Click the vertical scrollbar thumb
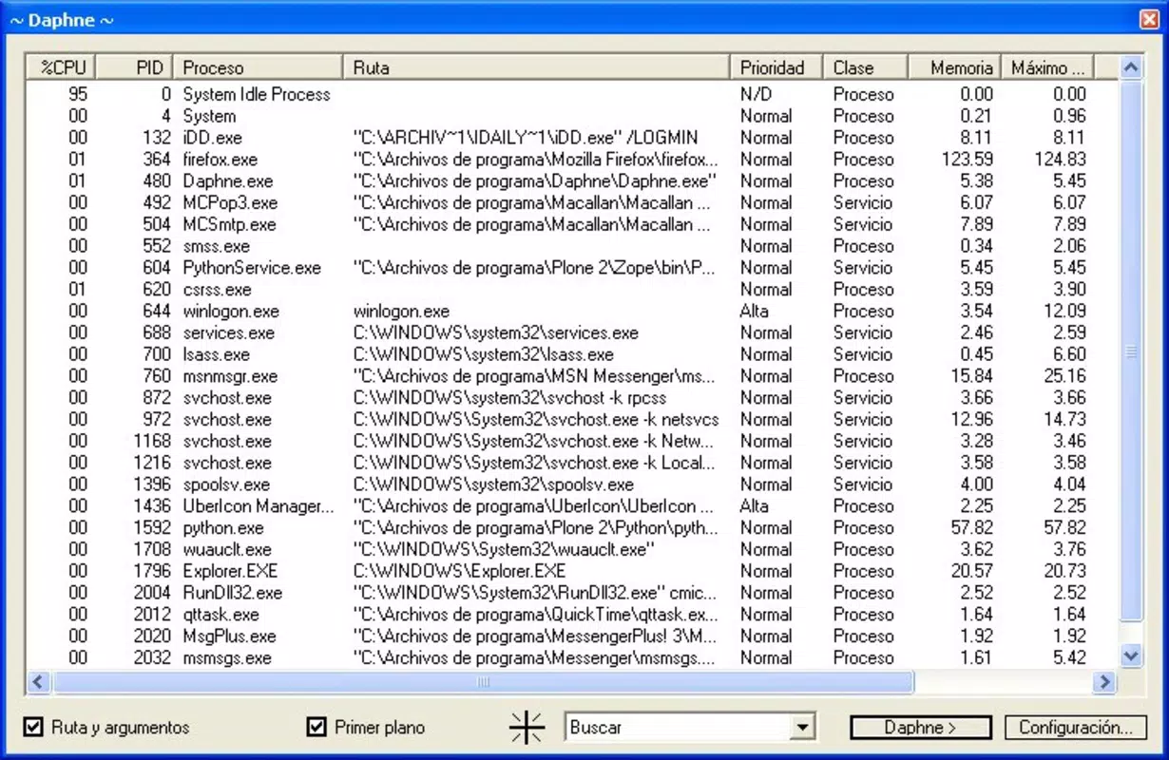 1130,351
